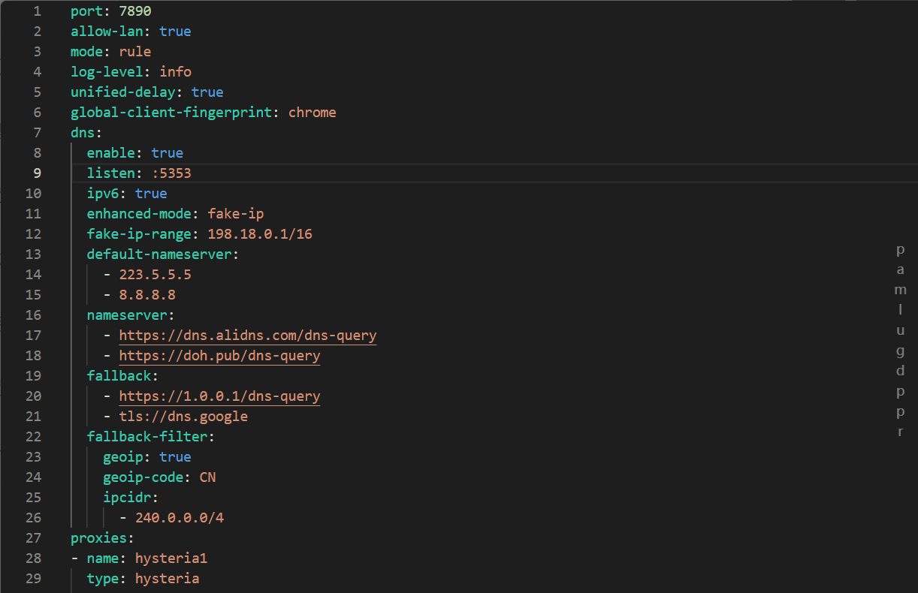The width and height of the screenshot is (918, 593).
Task: Place cursor on log-level info value
Action: 175,72
